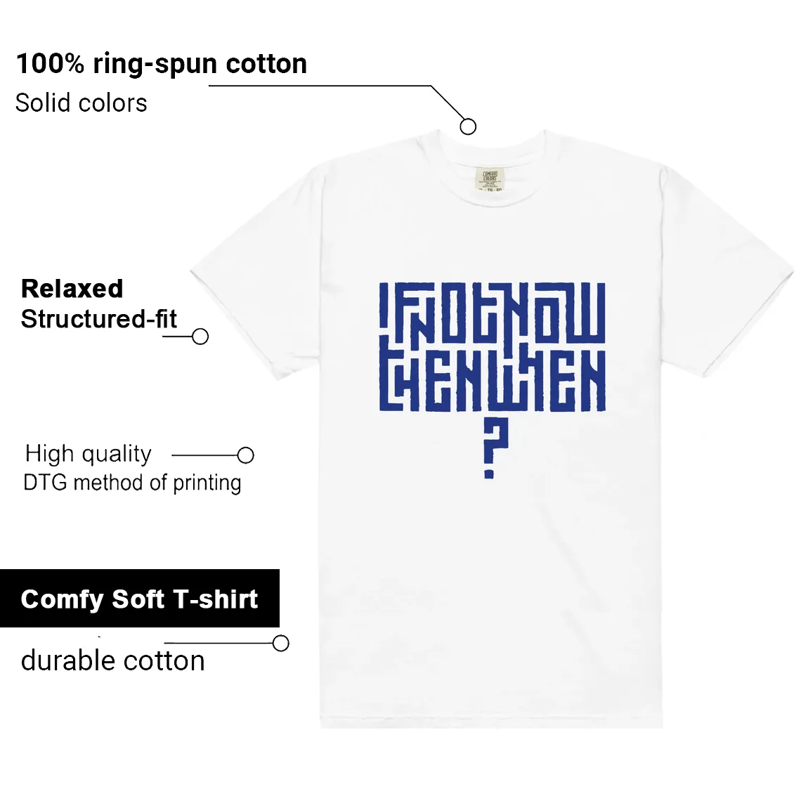This screenshot has width=801, height=801.
Task: Click the Solid colors text
Action: (82, 103)
